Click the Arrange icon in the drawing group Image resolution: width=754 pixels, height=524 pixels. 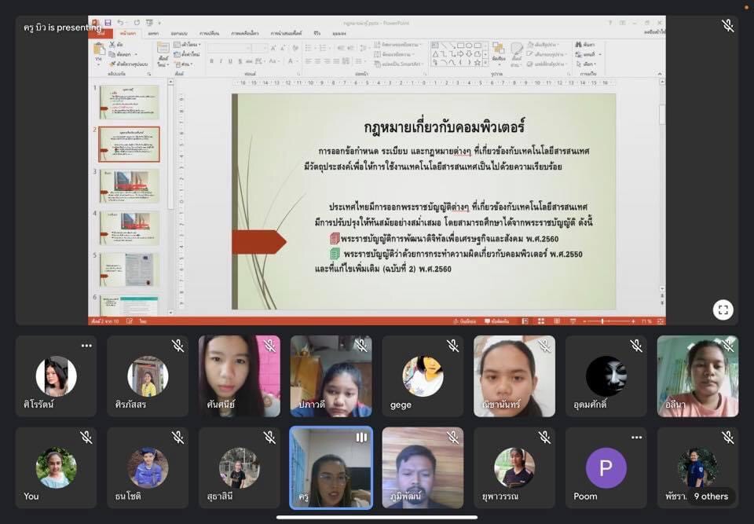click(x=498, y=51)
